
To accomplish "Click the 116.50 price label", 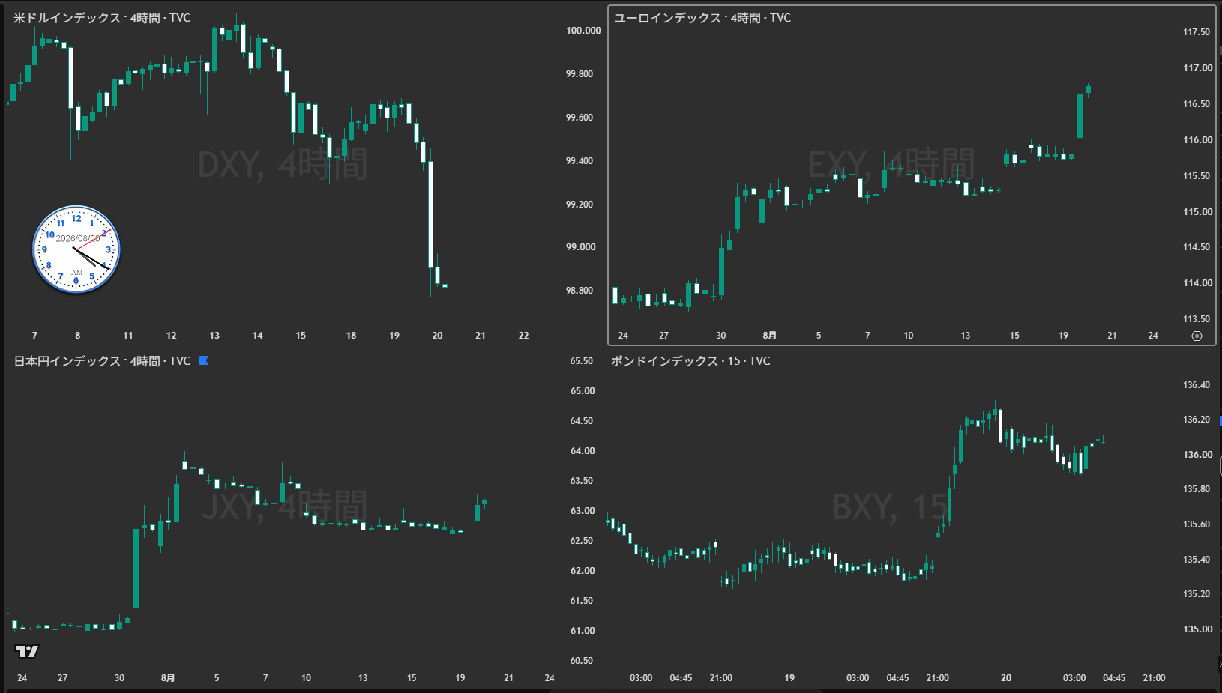I will (x=1197, y=104).
